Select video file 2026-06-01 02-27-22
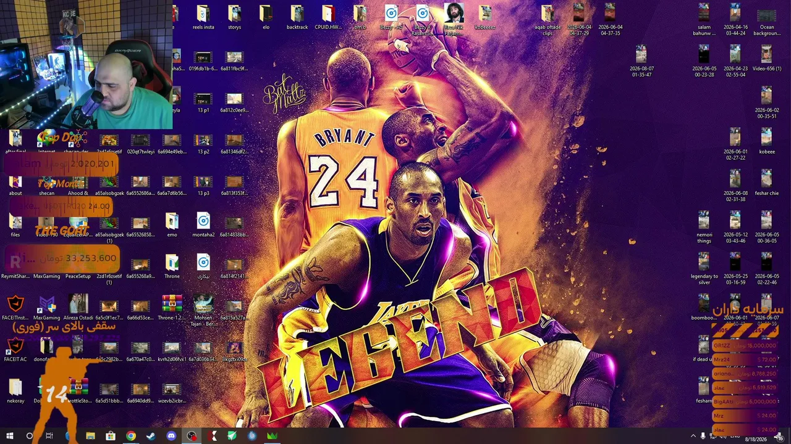Viewport: 791px width, 444px height. coord(735,145)
